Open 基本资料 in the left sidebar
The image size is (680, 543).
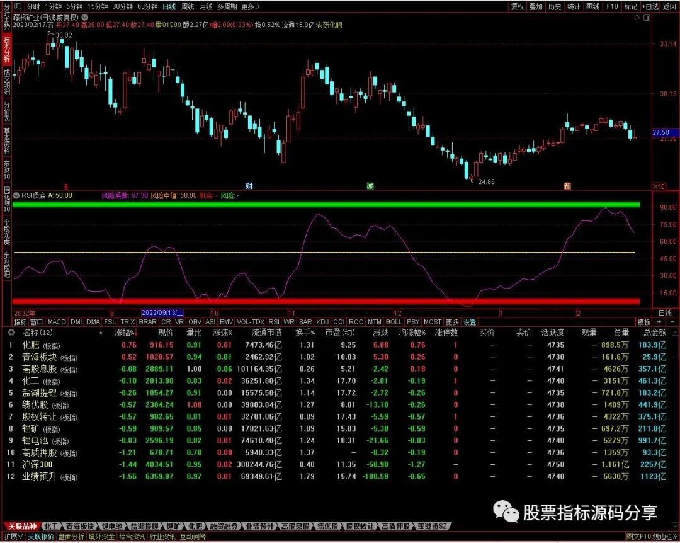(6, 141)
